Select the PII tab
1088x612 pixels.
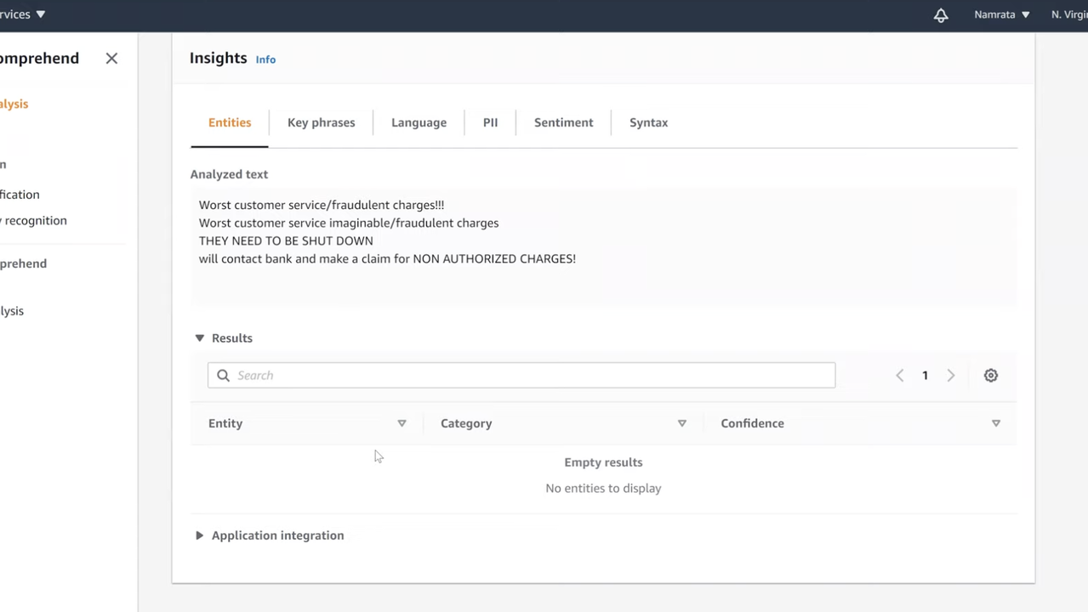[490, 122]
